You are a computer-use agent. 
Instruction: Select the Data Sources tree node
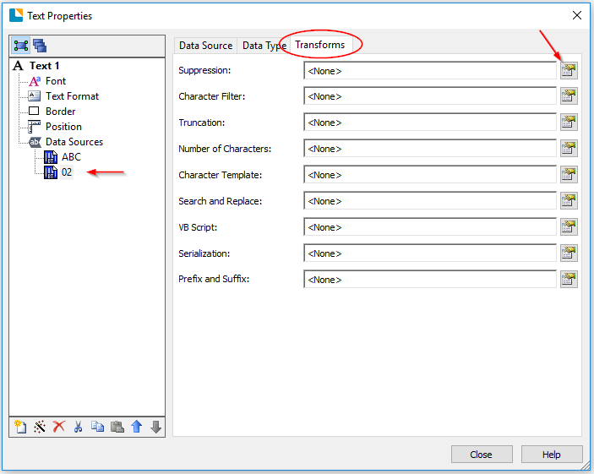click(x=74, y=142)
